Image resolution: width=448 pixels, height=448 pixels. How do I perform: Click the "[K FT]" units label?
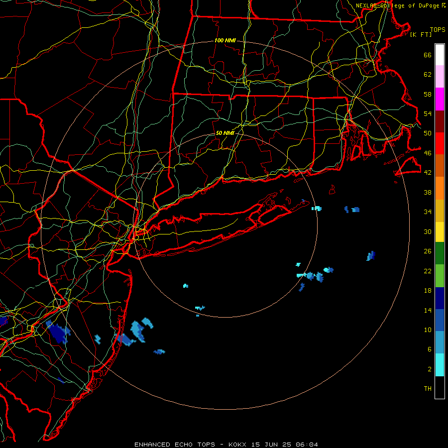pos(421,34)
